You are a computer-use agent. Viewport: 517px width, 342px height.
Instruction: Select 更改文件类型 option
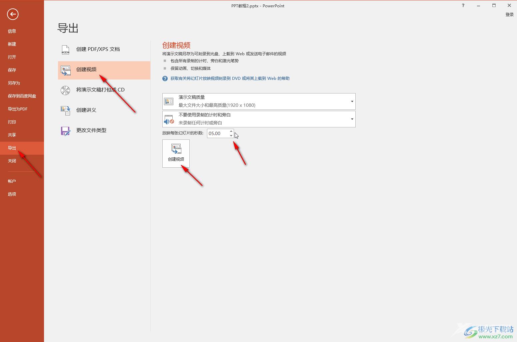104,130
